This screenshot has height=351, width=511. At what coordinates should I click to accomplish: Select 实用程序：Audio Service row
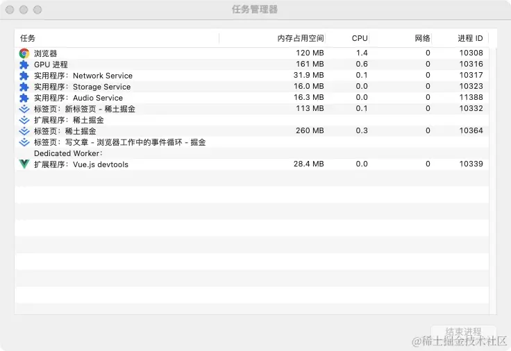[251, 97]
